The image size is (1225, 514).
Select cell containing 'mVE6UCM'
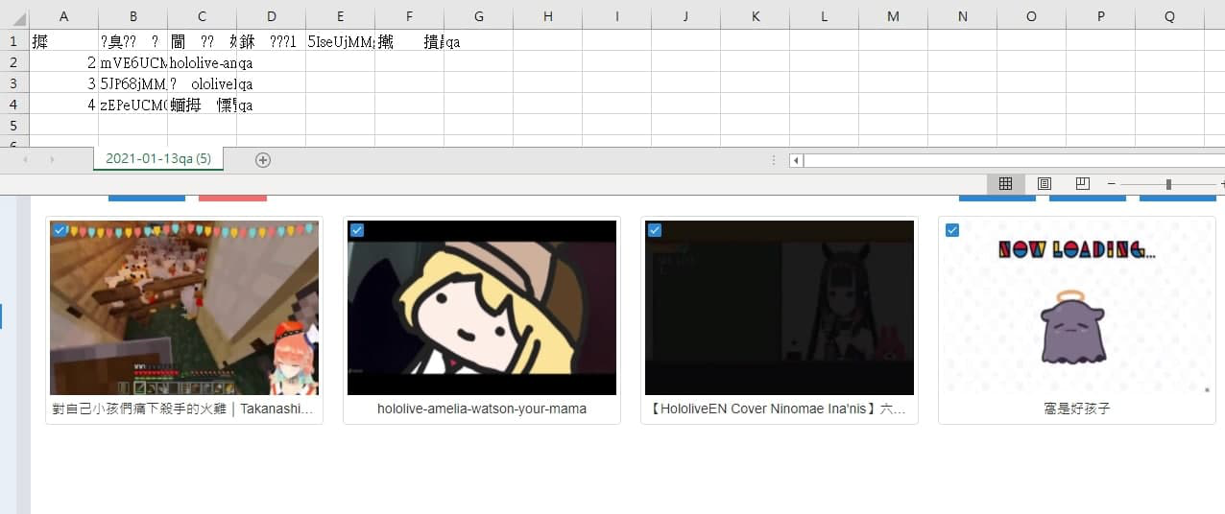132,62
